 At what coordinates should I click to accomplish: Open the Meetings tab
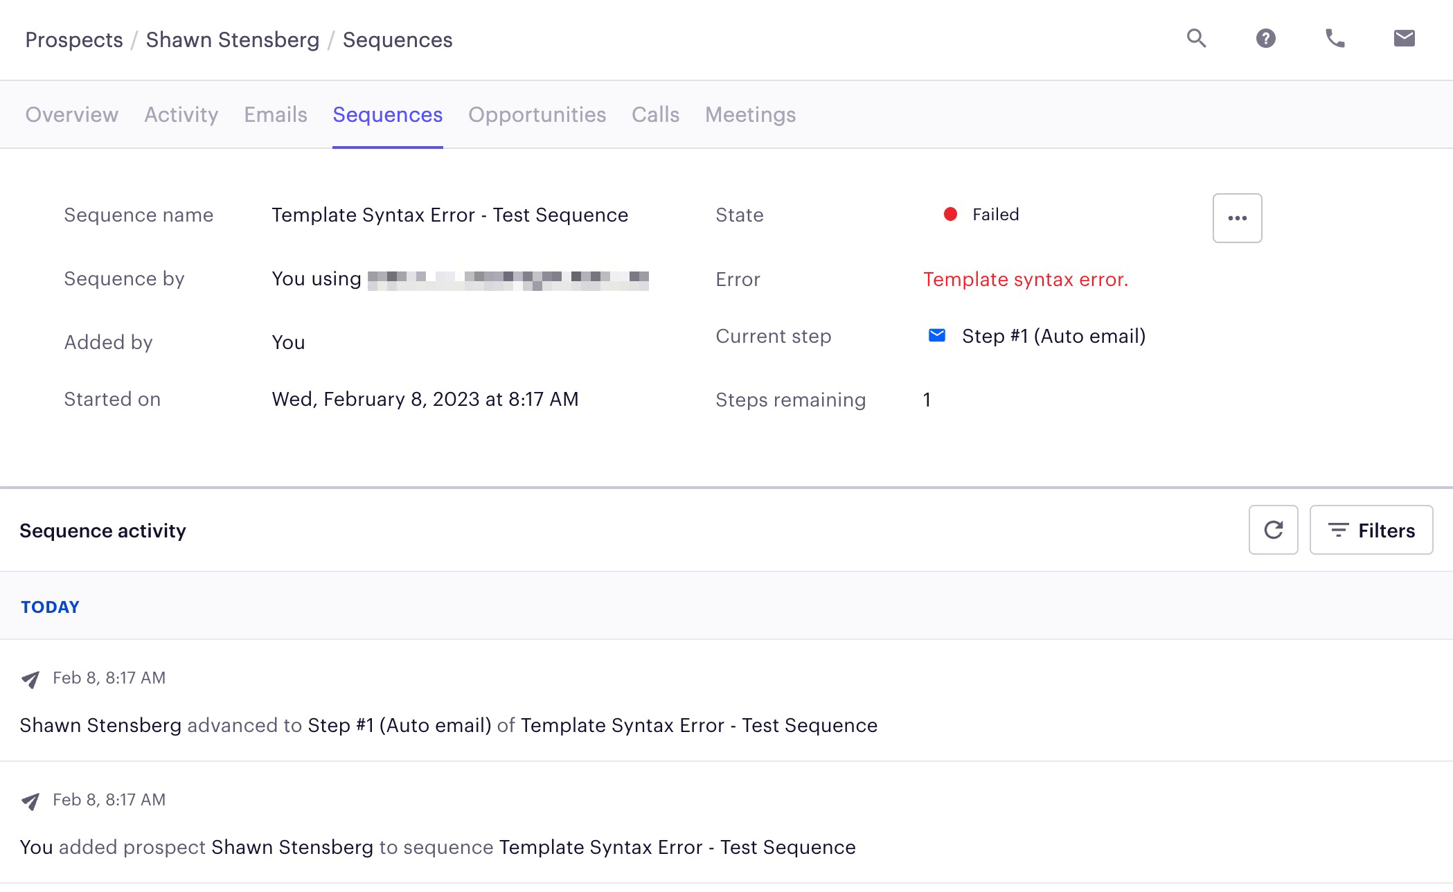click(750, 114)
